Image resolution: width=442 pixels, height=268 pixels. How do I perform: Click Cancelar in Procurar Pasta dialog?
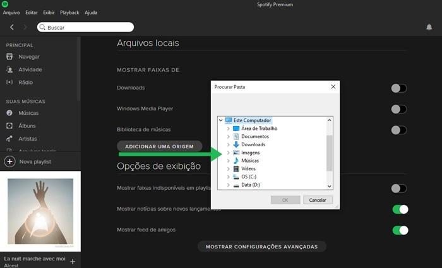pos(318,200)
